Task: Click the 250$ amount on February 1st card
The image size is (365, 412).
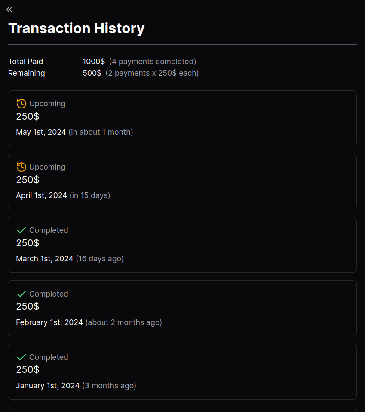Action: pos(28,306)
